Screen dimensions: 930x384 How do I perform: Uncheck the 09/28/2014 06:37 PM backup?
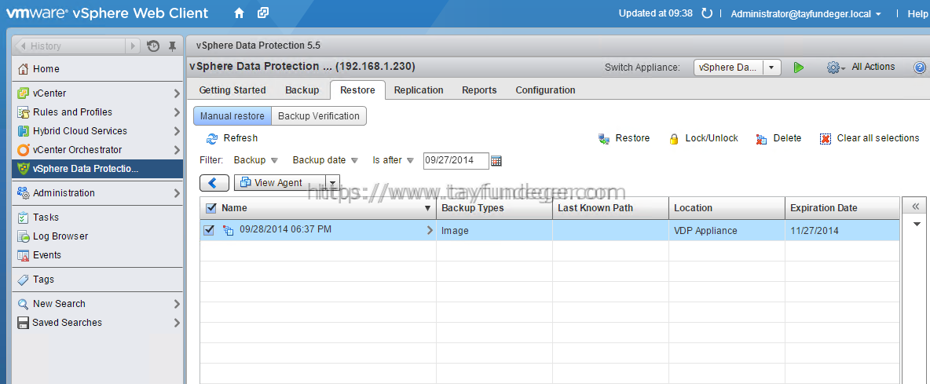(209, 230)
